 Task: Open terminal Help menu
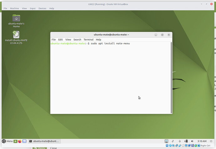[99, 40]
